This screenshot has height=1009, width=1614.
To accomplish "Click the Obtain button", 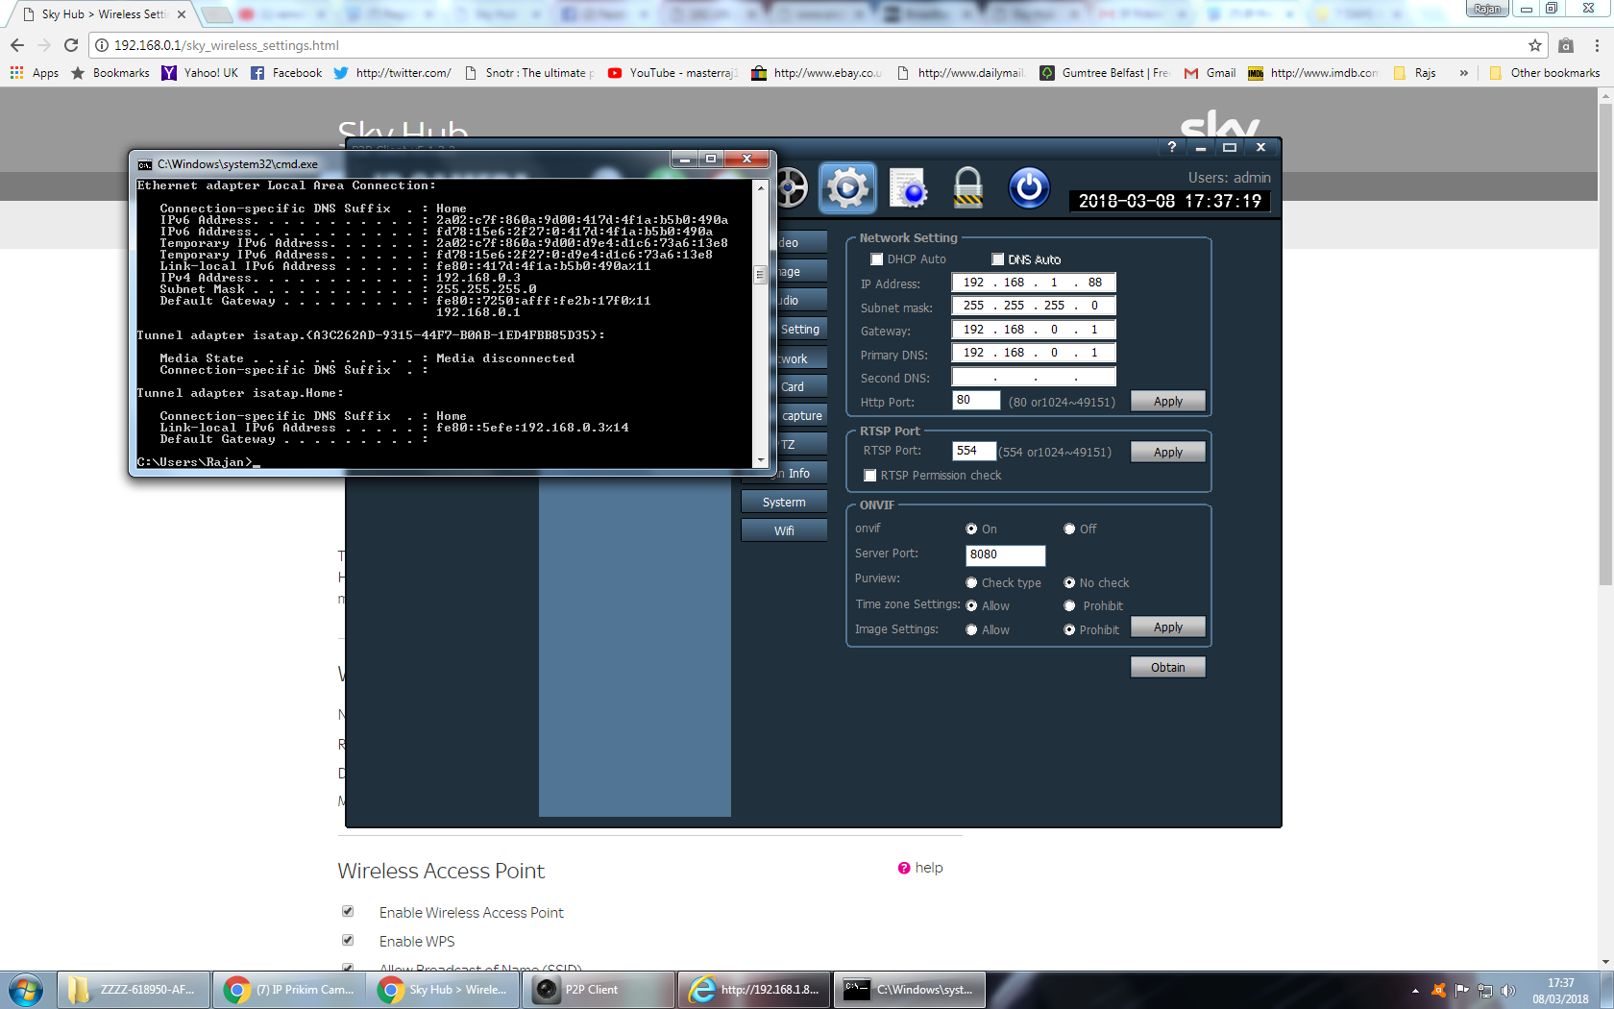I will coord(1167,667).
